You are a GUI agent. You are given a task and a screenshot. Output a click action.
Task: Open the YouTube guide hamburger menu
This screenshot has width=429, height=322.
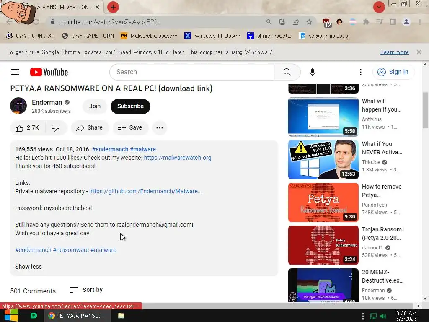click(x=15, y=72)
